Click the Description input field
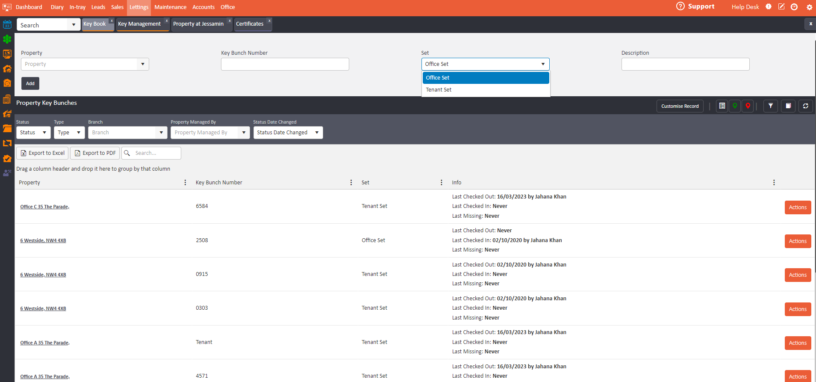This screenshot has height=382, width=816. click(x=685, y=64)
